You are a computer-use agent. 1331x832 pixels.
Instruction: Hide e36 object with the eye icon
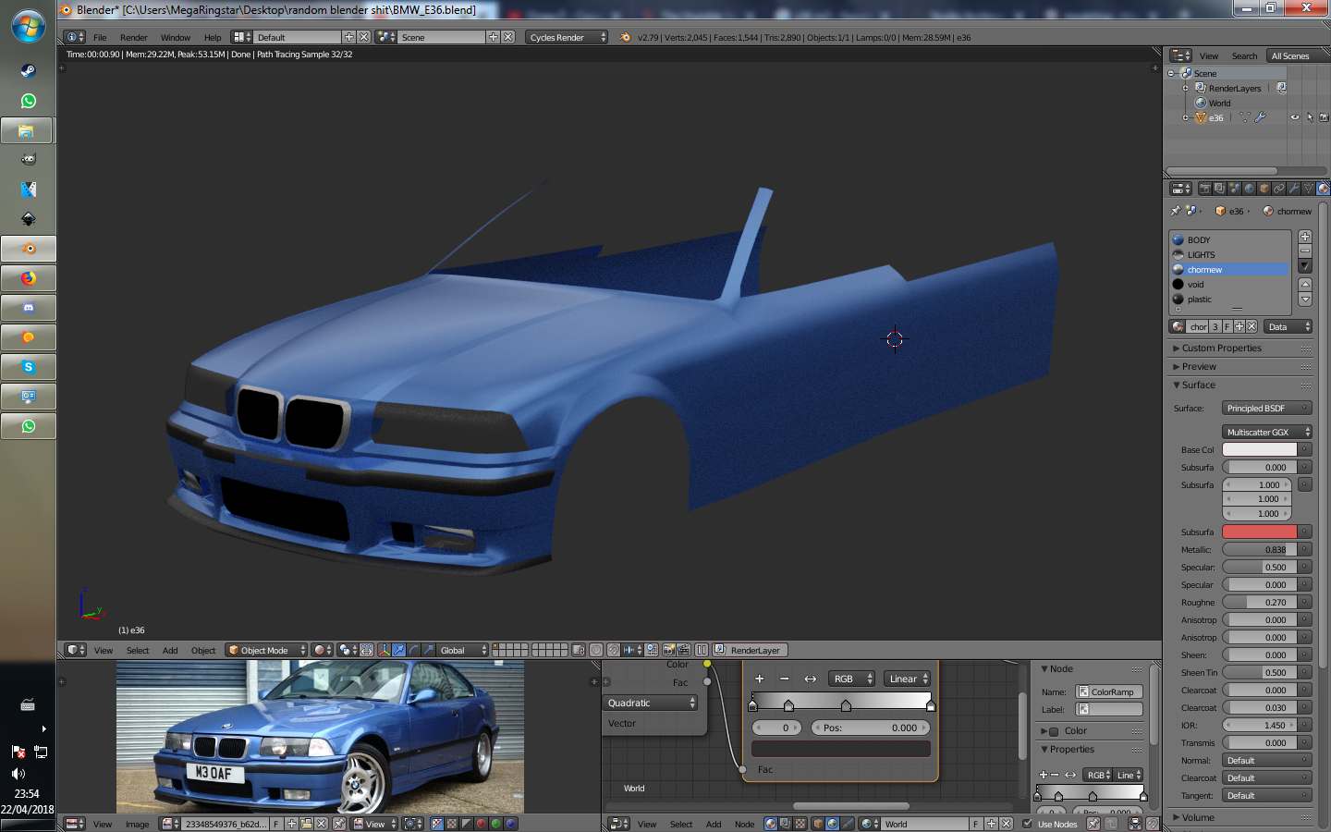[1295, 117]
